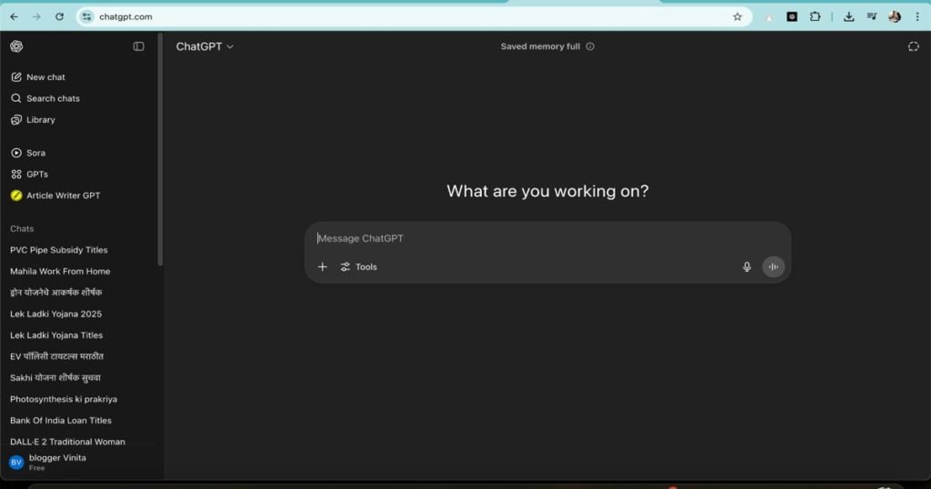Image resolution: width=931 pixels, height=489 pixels.
Task: Collapse the sidebar with the panel icon
Action: coord(139,46)
